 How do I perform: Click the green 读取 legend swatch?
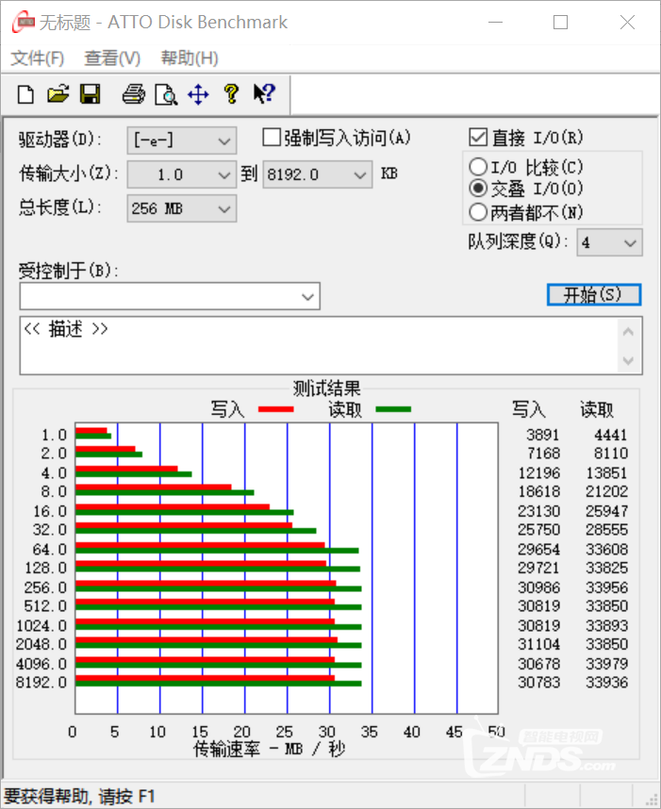pos(393,409)
